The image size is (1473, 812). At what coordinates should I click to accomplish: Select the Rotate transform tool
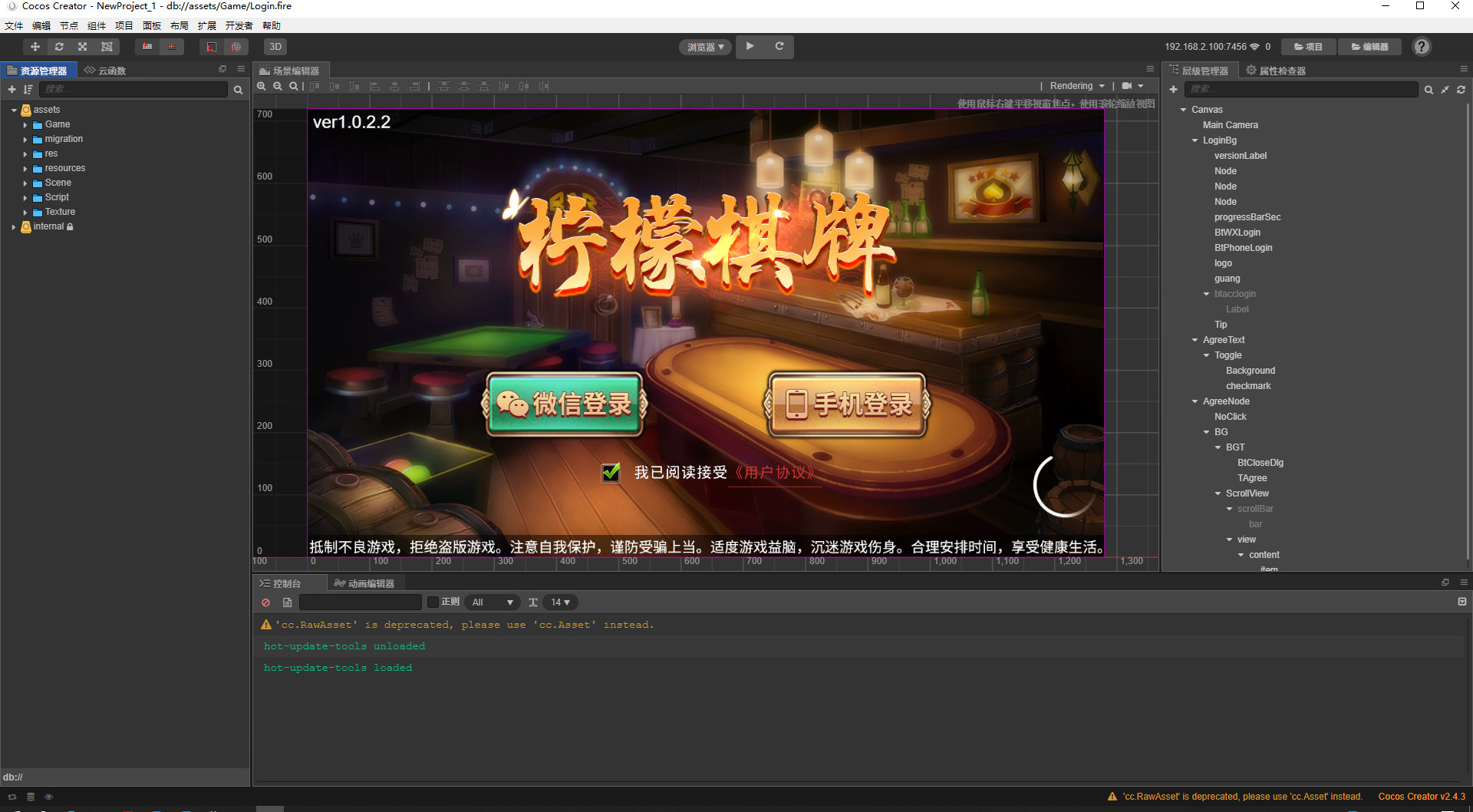point(59,47)
